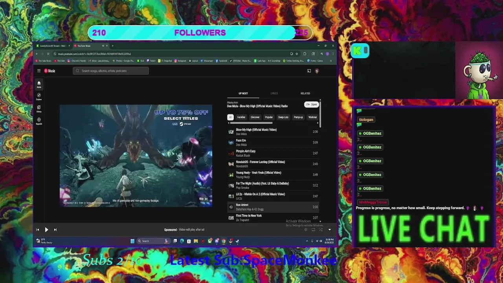Viewport: 503px width, 283px height.
Task: Open the Twitch bookmark
Action: pyautogui.click(x=151, y=61)
